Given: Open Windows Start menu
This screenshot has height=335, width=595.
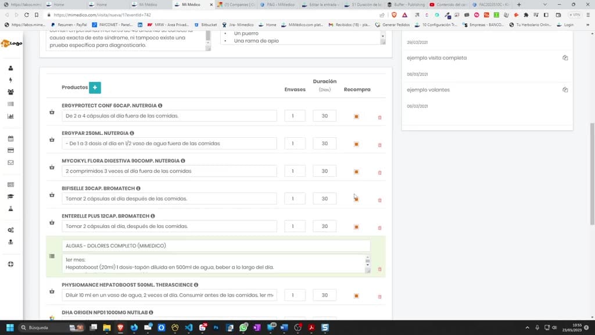Looking at the screenshot, I should point(10,327).
